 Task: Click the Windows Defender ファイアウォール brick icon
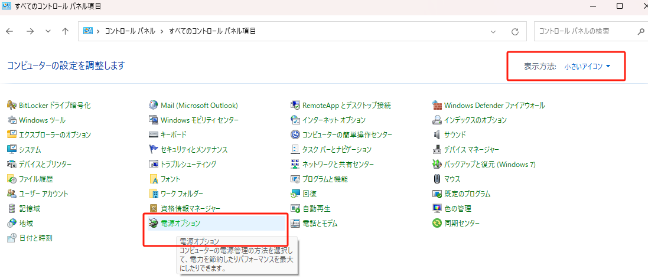tap(437, 105)
